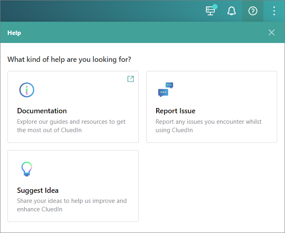Click the 'What kind of help' heading
285x233 pixels.
click(69, 59)
